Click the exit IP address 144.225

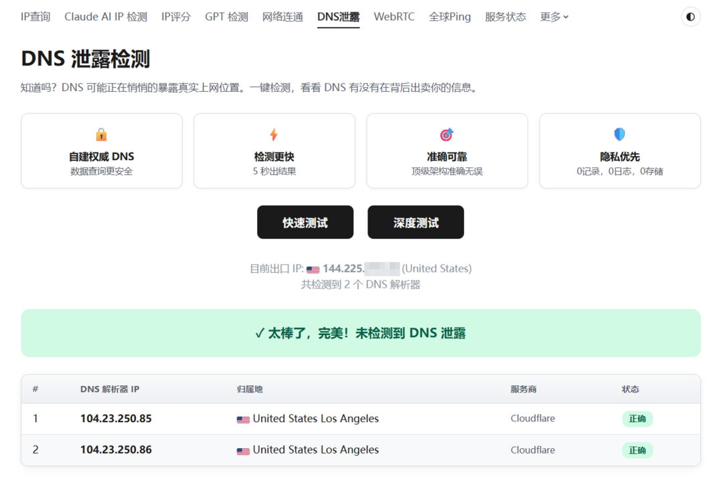pyautogui.click(x=343, y=269)
